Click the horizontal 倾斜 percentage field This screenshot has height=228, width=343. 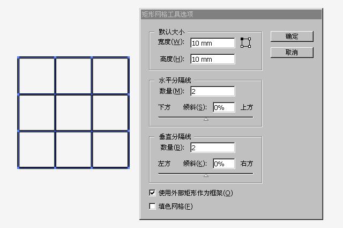(x=223, y=107)
